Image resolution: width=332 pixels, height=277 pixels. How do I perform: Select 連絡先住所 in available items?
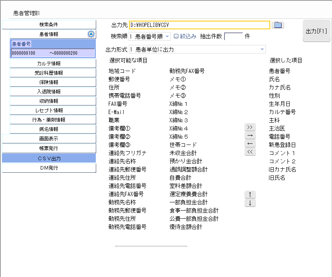122,178
